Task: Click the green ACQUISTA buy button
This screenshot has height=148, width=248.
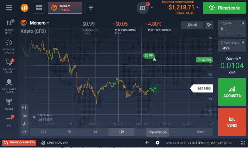Action: click(232, 92)
